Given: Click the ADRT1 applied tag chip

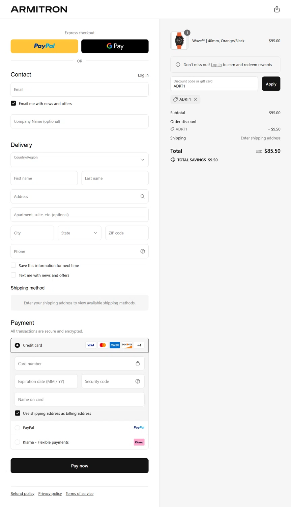Looking at the screenshot, I should [185, 99].
